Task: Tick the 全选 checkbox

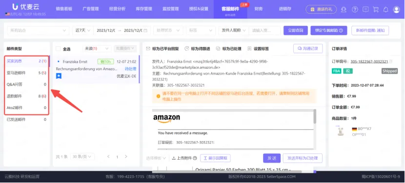Action: [x=58, y=49]
